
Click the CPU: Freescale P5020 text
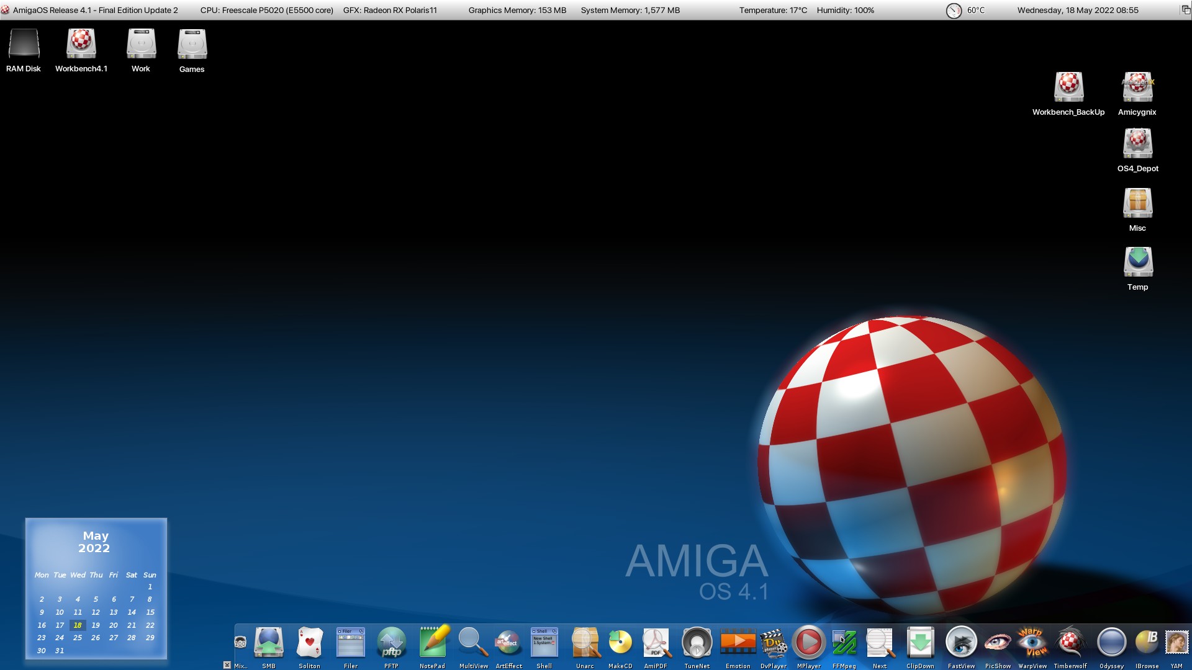click(267, 11)
